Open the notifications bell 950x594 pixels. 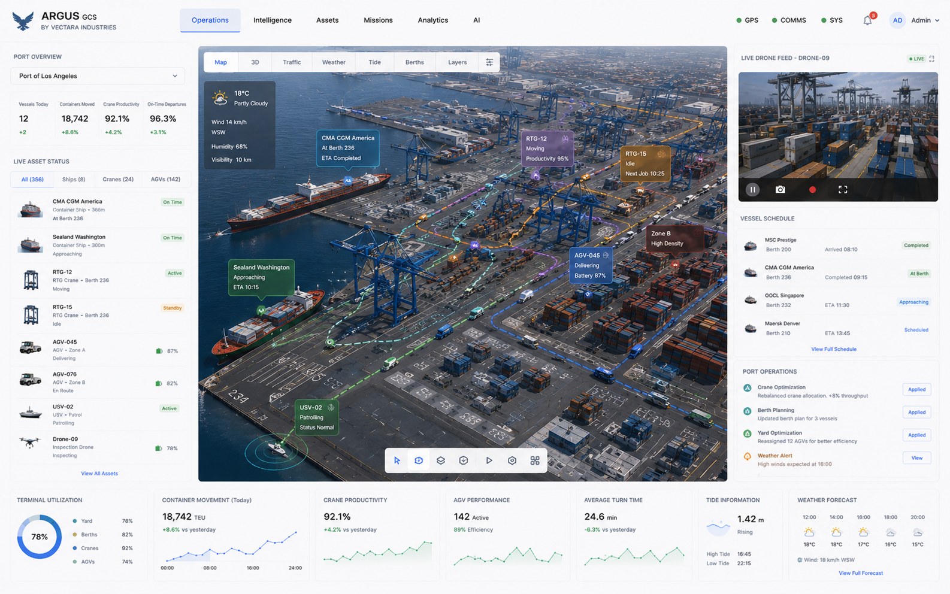tap(867, 20)
